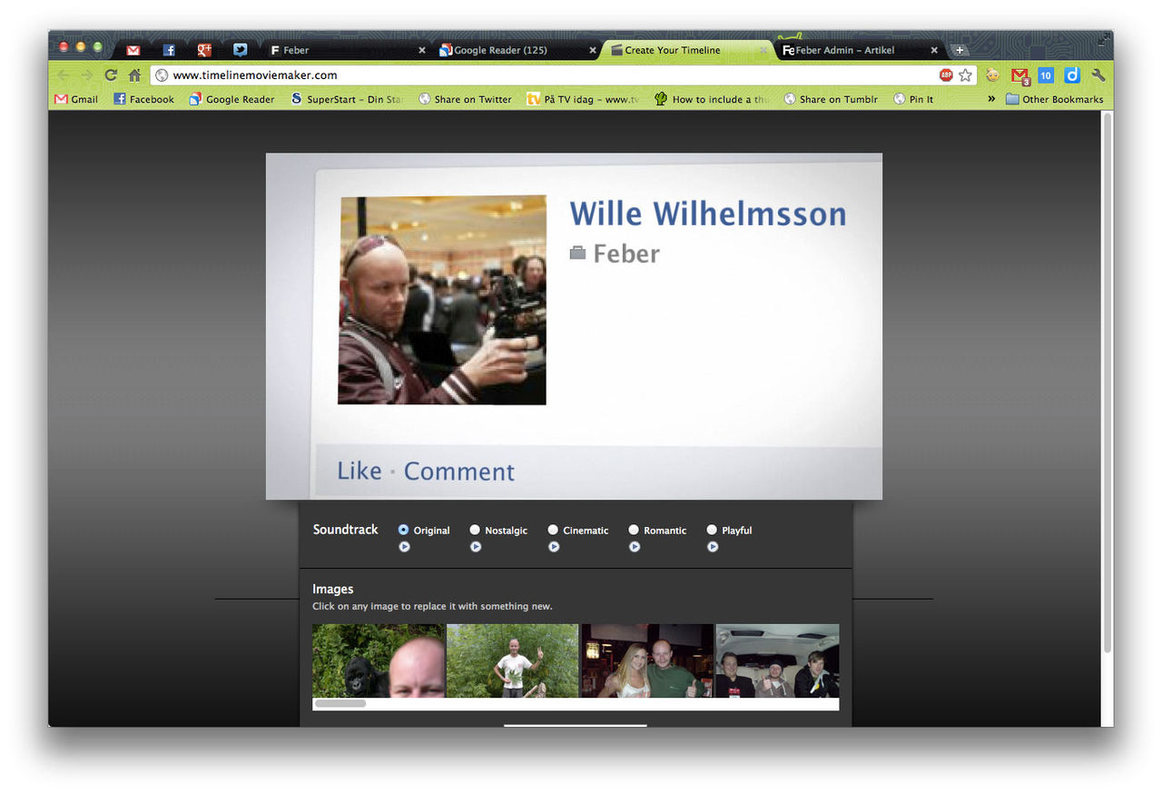Viewport: 1162px width, 794px height.
Task: Reload the page with the refresh icon
Action: (111, 75)
